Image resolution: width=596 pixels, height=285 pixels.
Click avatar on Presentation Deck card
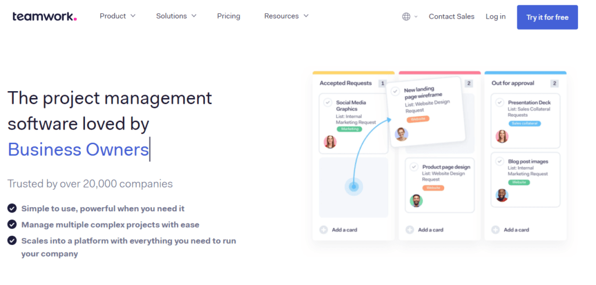coord(502,136)
